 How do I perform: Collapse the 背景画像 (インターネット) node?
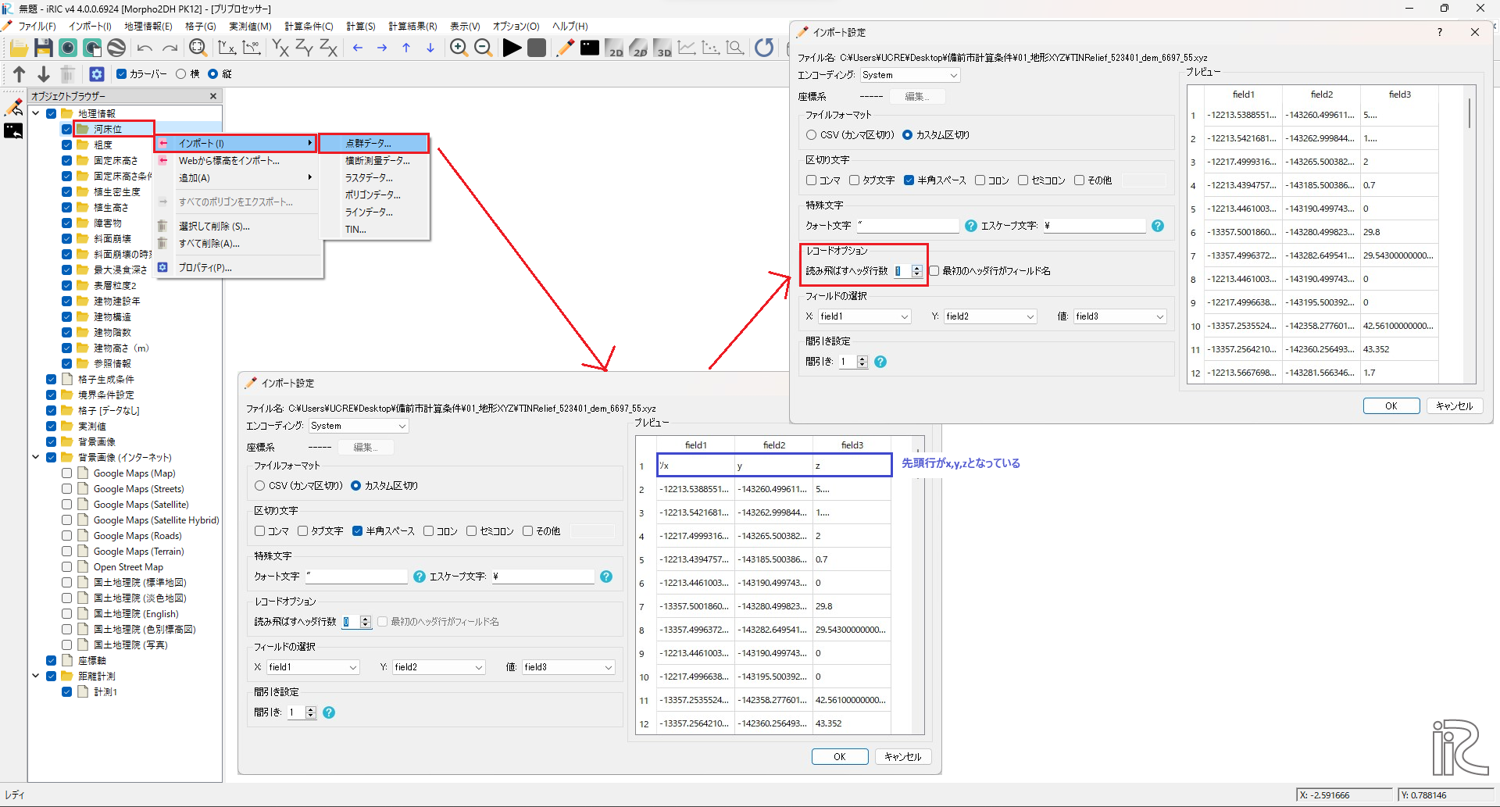click(x=36, y=457)
